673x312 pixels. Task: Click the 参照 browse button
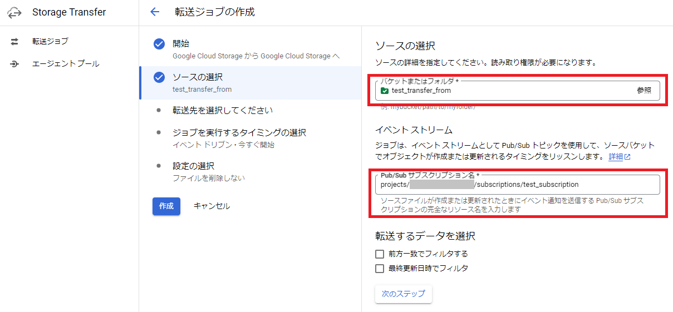(644, 90)
